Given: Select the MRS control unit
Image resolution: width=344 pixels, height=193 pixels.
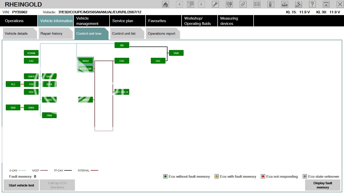Looking at the screenshot, I should tap(49, 100).
